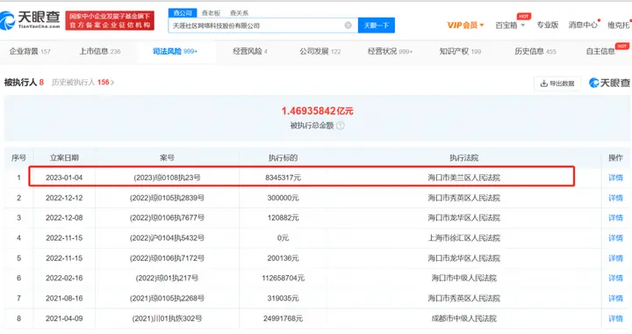Click the amount 112658704元

click(283, 278)
